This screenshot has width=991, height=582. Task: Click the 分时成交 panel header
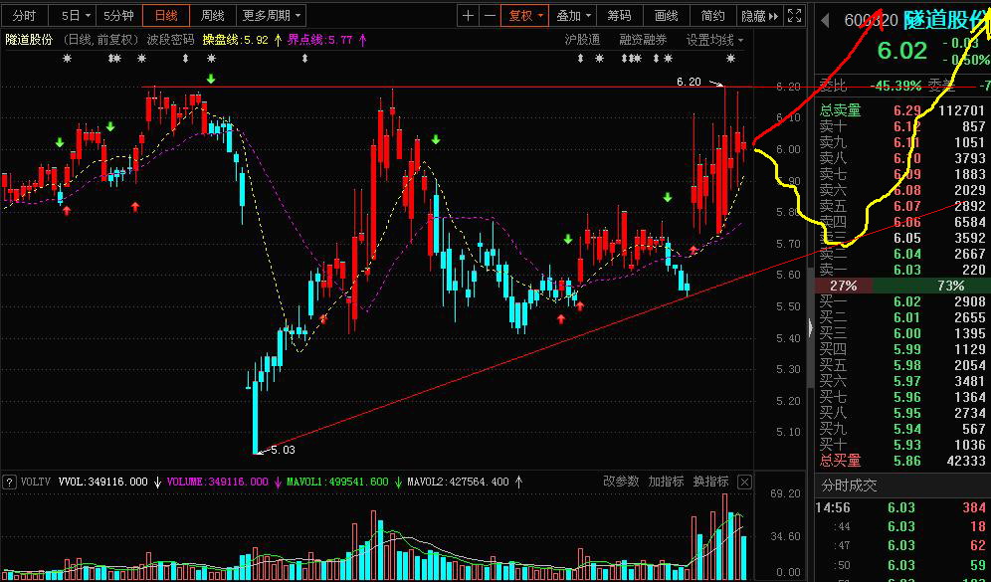pyautogui.click(x=850, y=485)
